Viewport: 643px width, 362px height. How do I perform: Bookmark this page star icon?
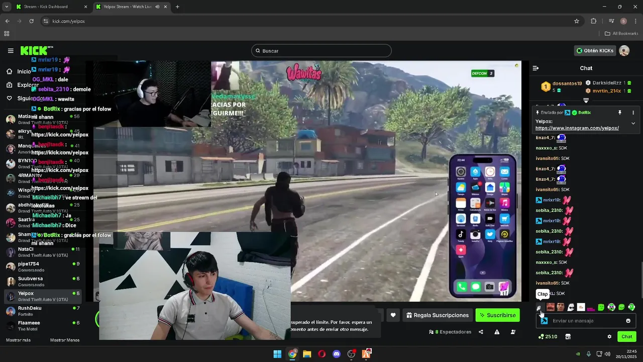[577, 21]
